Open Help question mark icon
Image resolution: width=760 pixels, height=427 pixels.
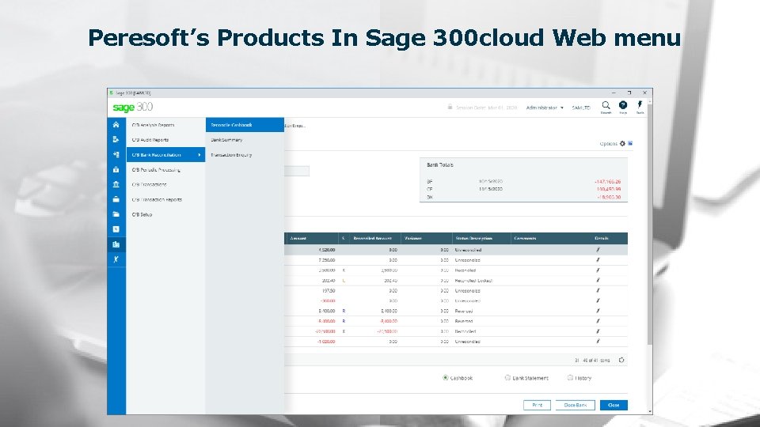coord(623,107)
